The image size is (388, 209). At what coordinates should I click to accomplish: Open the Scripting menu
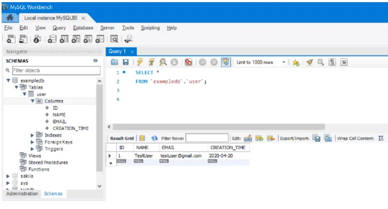coord(150,28)
